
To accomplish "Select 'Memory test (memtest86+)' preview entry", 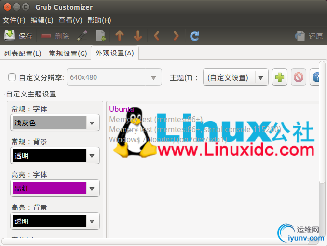I will coord(156,119).
